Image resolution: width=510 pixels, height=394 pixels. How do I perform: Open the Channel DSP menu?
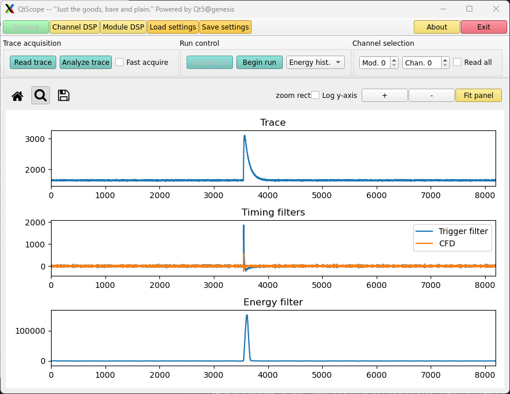(x=75, y=27)
